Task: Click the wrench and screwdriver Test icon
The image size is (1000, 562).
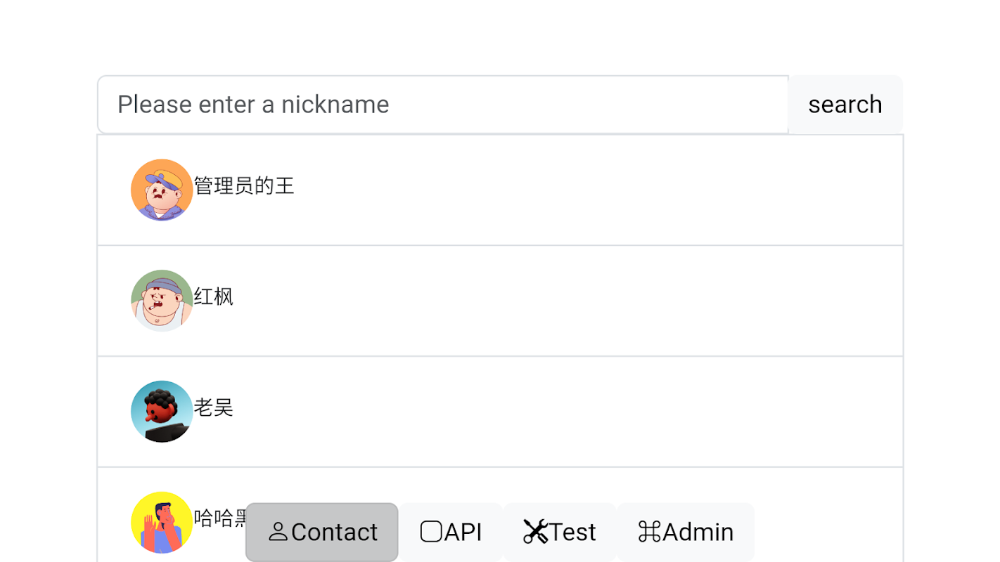Action: tap(535, 532)
